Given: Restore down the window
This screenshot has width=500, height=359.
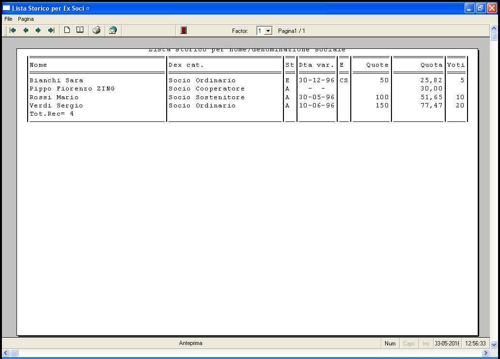Looking at the screenshot, I should (x=481, y=8).
